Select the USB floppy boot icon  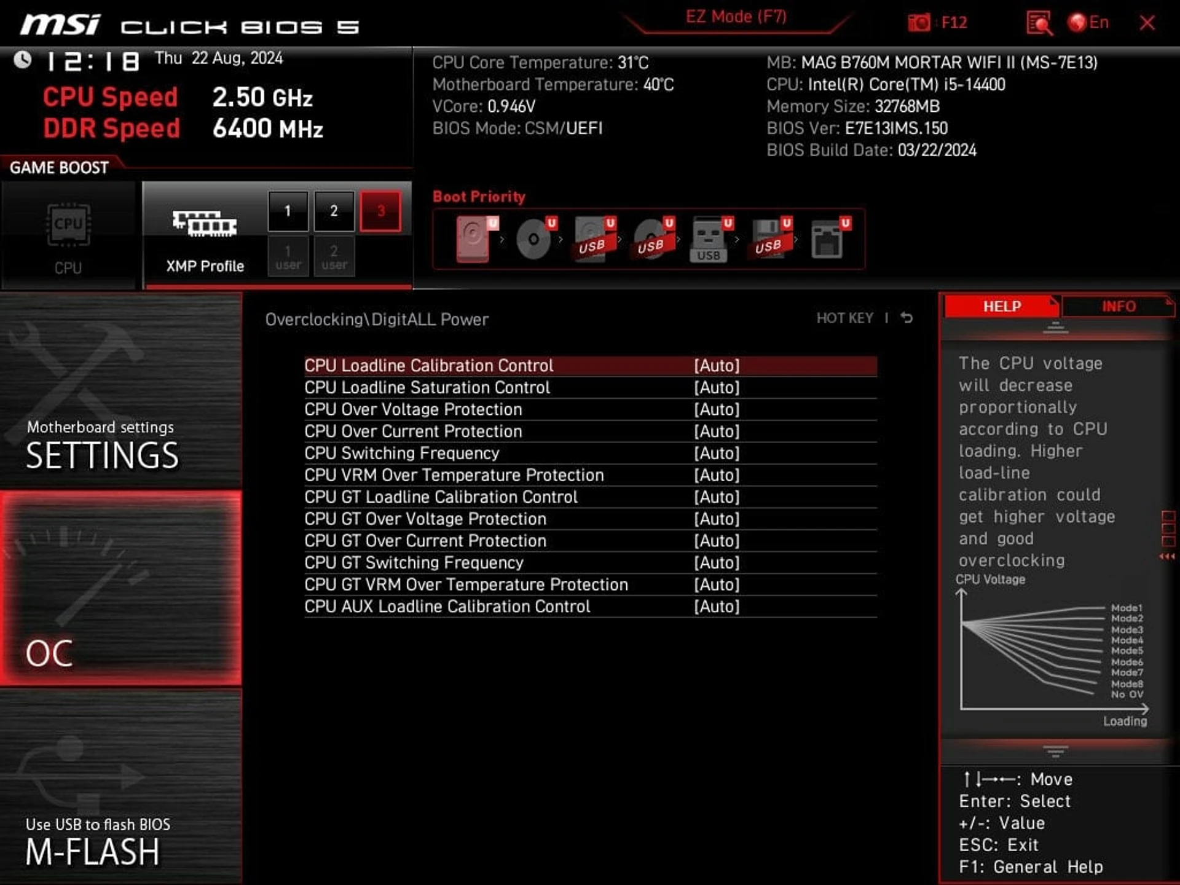tap(771, 239)
